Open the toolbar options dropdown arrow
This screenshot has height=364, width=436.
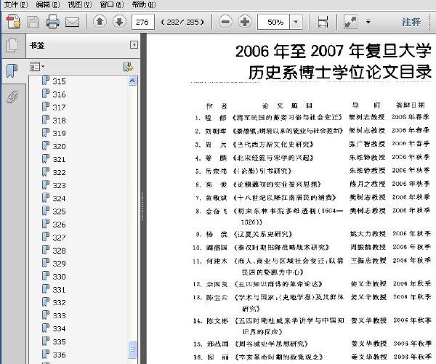pos(368,22)
